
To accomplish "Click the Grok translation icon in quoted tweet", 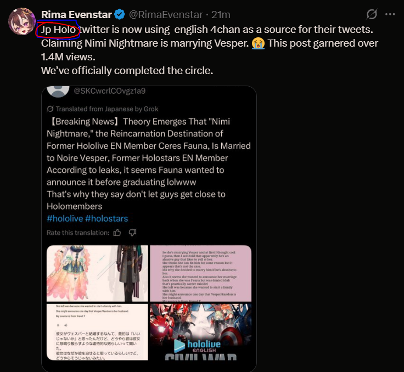I will 50,109.
